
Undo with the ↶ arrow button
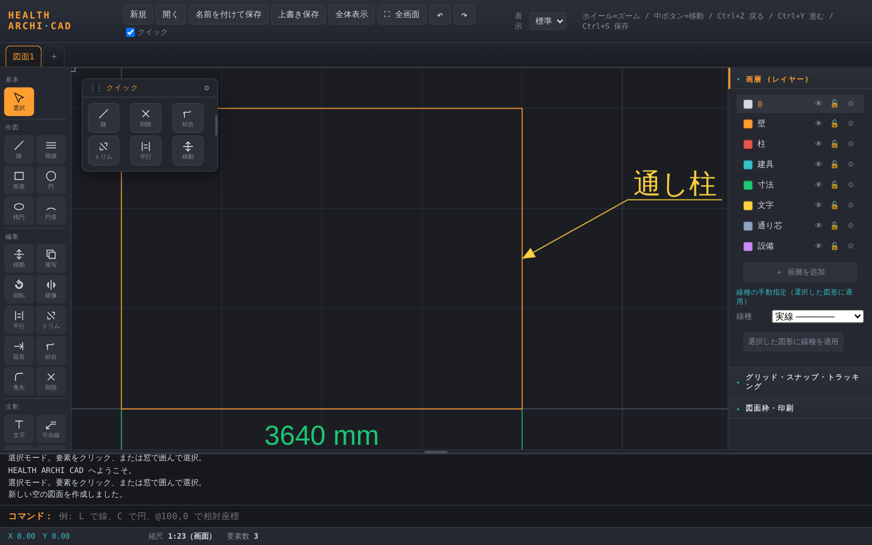440,15
